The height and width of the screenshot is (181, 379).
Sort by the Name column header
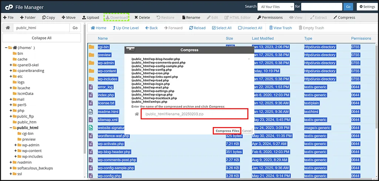point(103,38)
